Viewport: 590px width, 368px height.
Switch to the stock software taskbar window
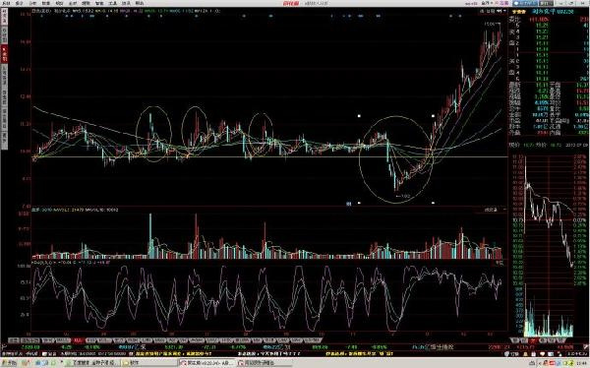click(206, 363)
